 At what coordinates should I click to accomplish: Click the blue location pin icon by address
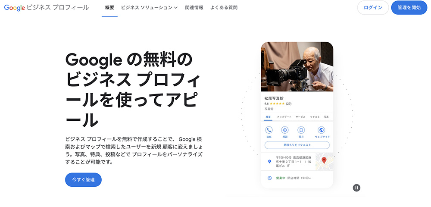pyautogui.click(x=269, y=161)
